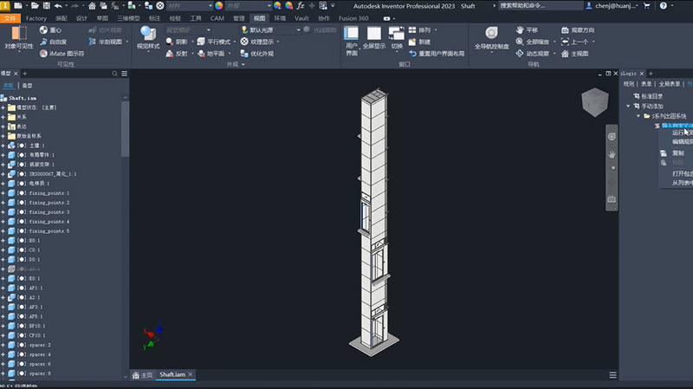Click the ViewCube in the viewport

pyautogui.click(x=594, y=102)
